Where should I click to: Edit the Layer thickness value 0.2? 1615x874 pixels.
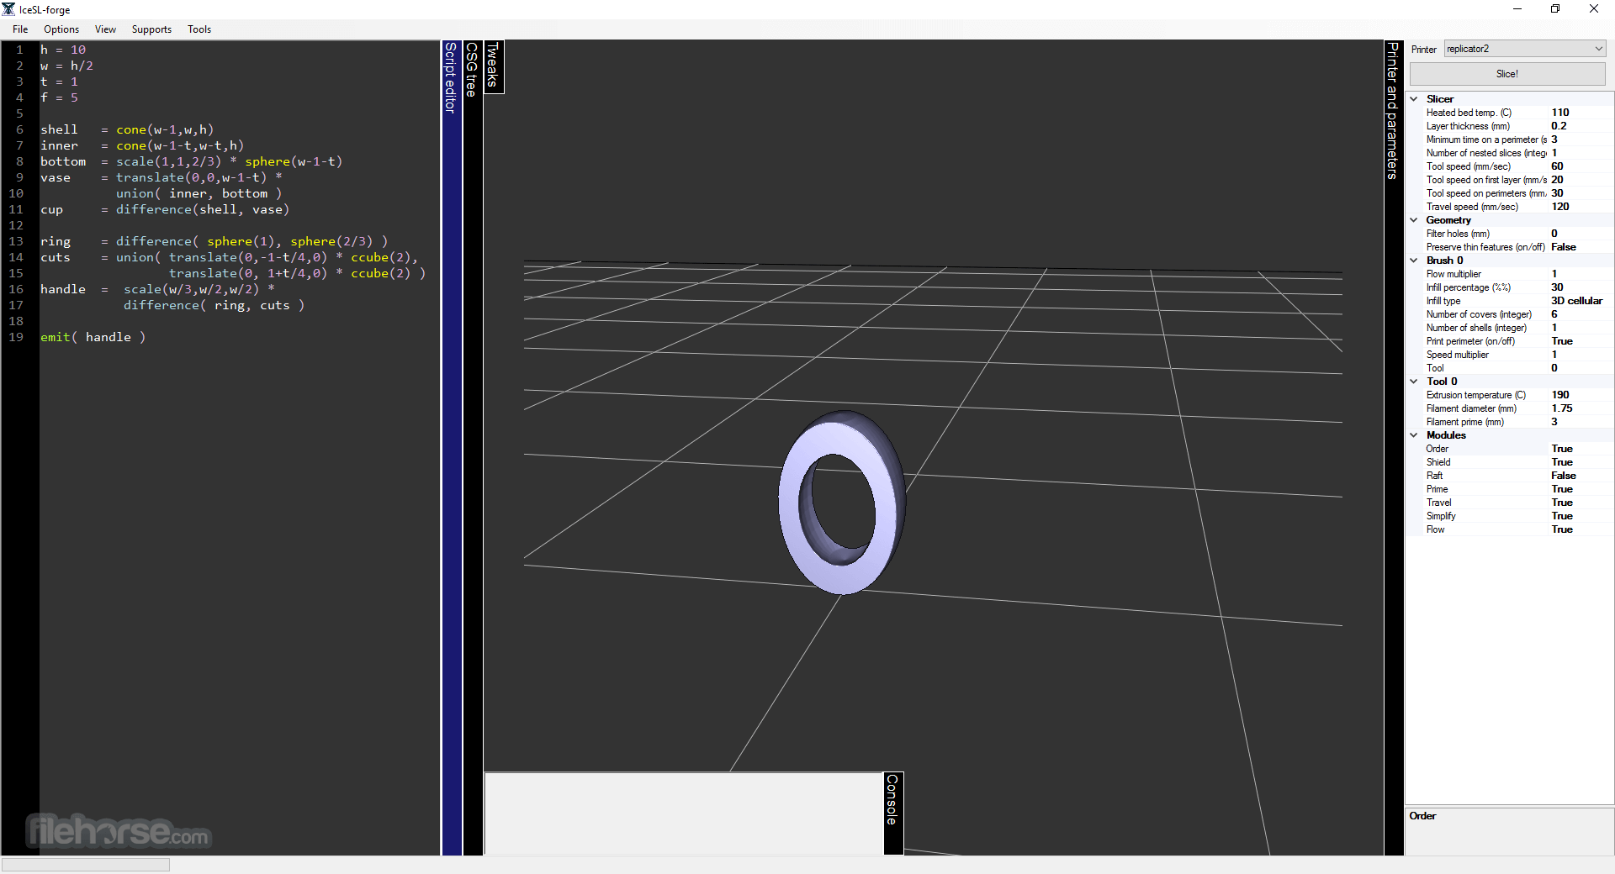pos(1559,126)
